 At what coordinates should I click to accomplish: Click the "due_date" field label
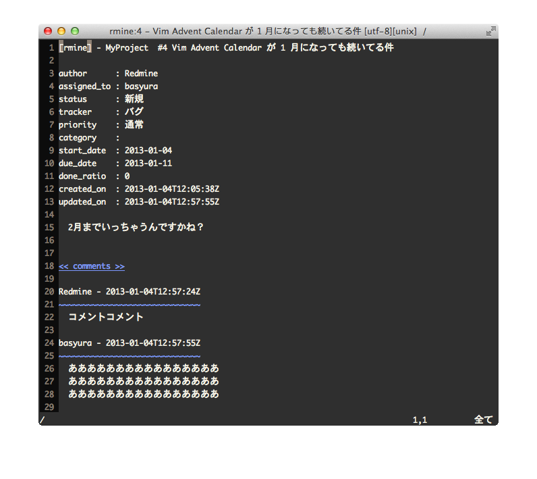click(78, 163)
